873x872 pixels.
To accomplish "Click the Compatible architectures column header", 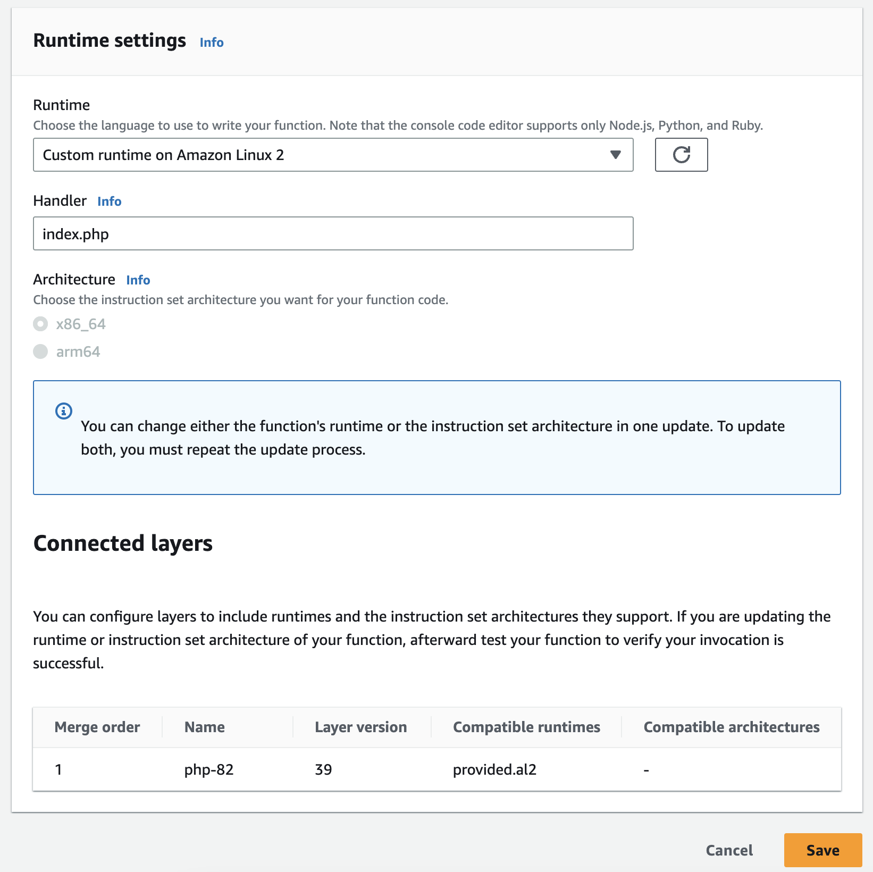I will coord(732,727).
